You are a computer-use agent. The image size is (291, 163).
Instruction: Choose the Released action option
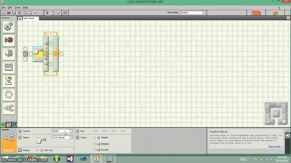[95, 144]
